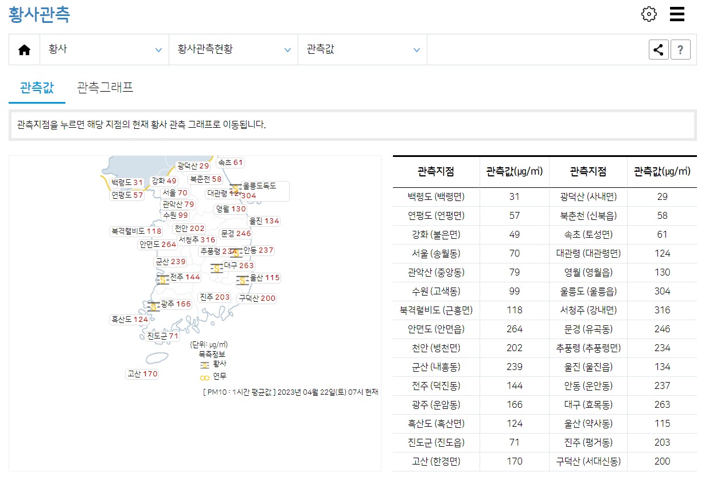Select 문경 246 station on map
The width and height of the screenshot is (705, 480).
tap(236, 234)
